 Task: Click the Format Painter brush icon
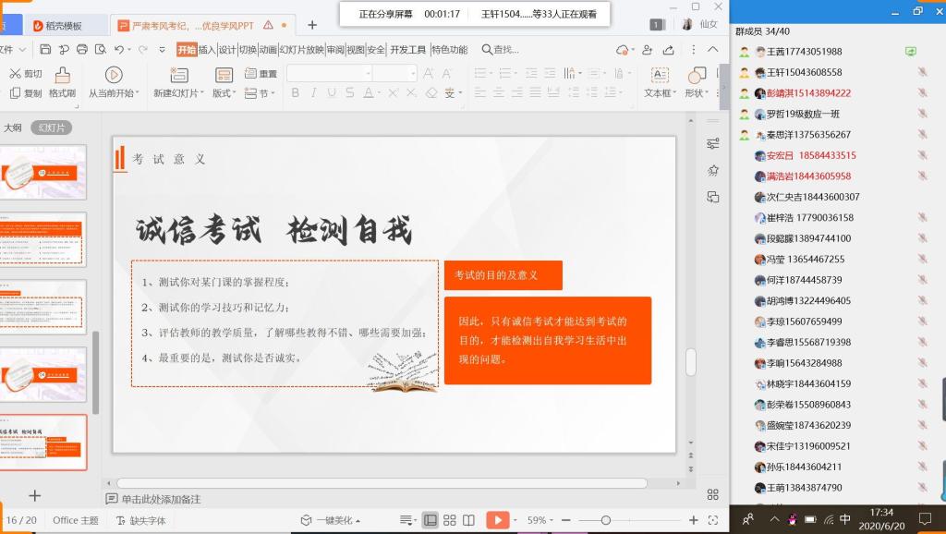tap(62, 76)
